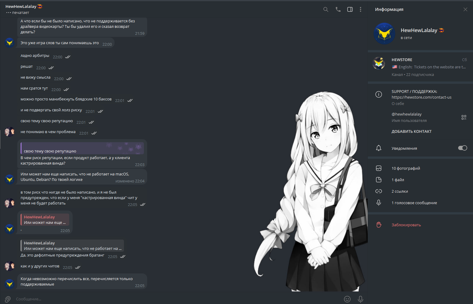
Task: Select the message 'не вижу смысла'
Action: coord(35,78)
